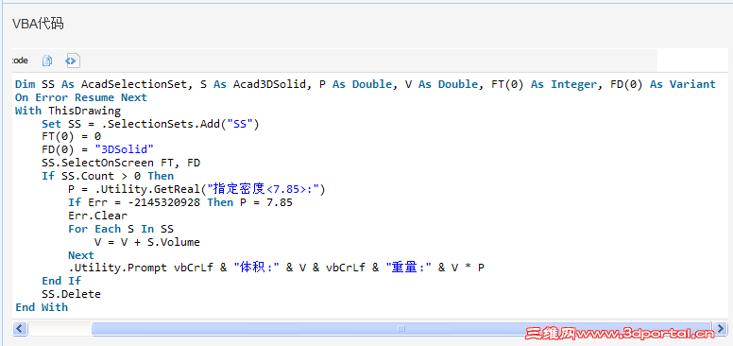Click the 'Next' keyword line

pyautogui.click(x=81, y=255)
